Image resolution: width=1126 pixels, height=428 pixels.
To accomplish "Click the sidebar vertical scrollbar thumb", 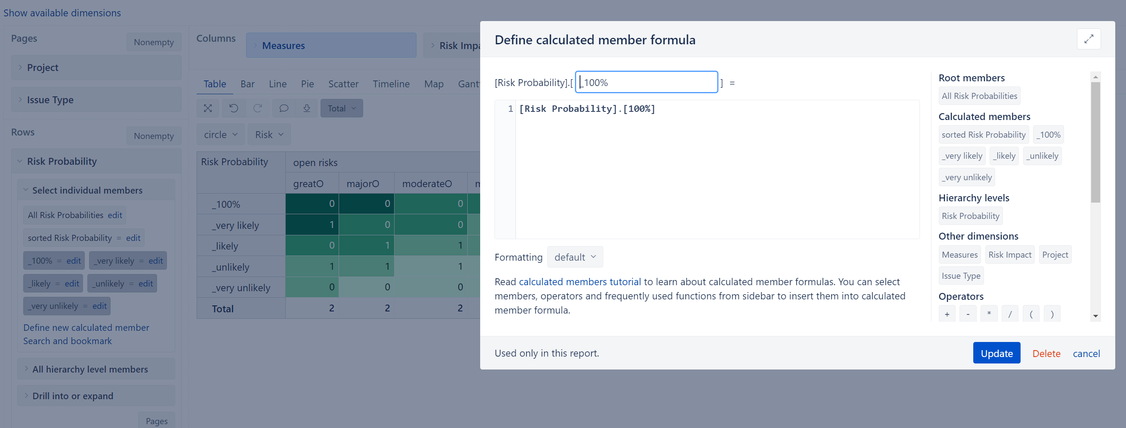I will coord(1095,142).
